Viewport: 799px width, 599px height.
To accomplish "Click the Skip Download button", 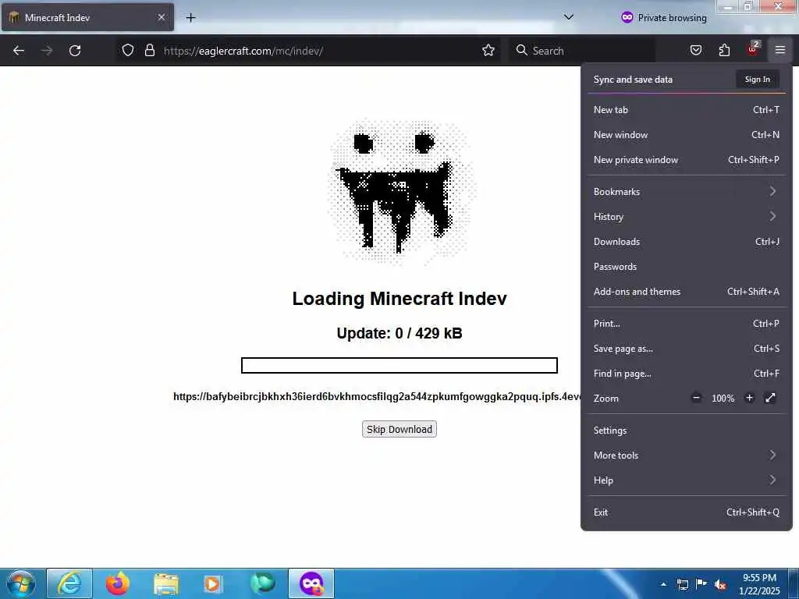I will point(399,430).
